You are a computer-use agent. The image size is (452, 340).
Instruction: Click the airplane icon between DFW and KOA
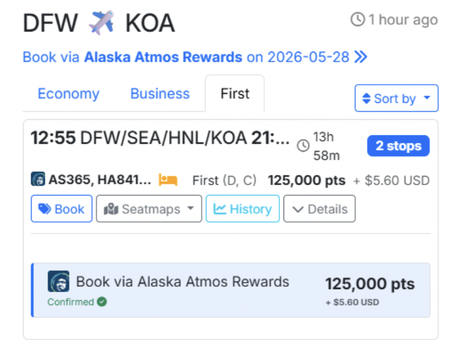pyautogui.click(x=101, y=22)
